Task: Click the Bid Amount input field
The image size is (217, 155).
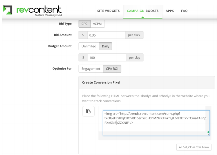Action: [106, 35]
